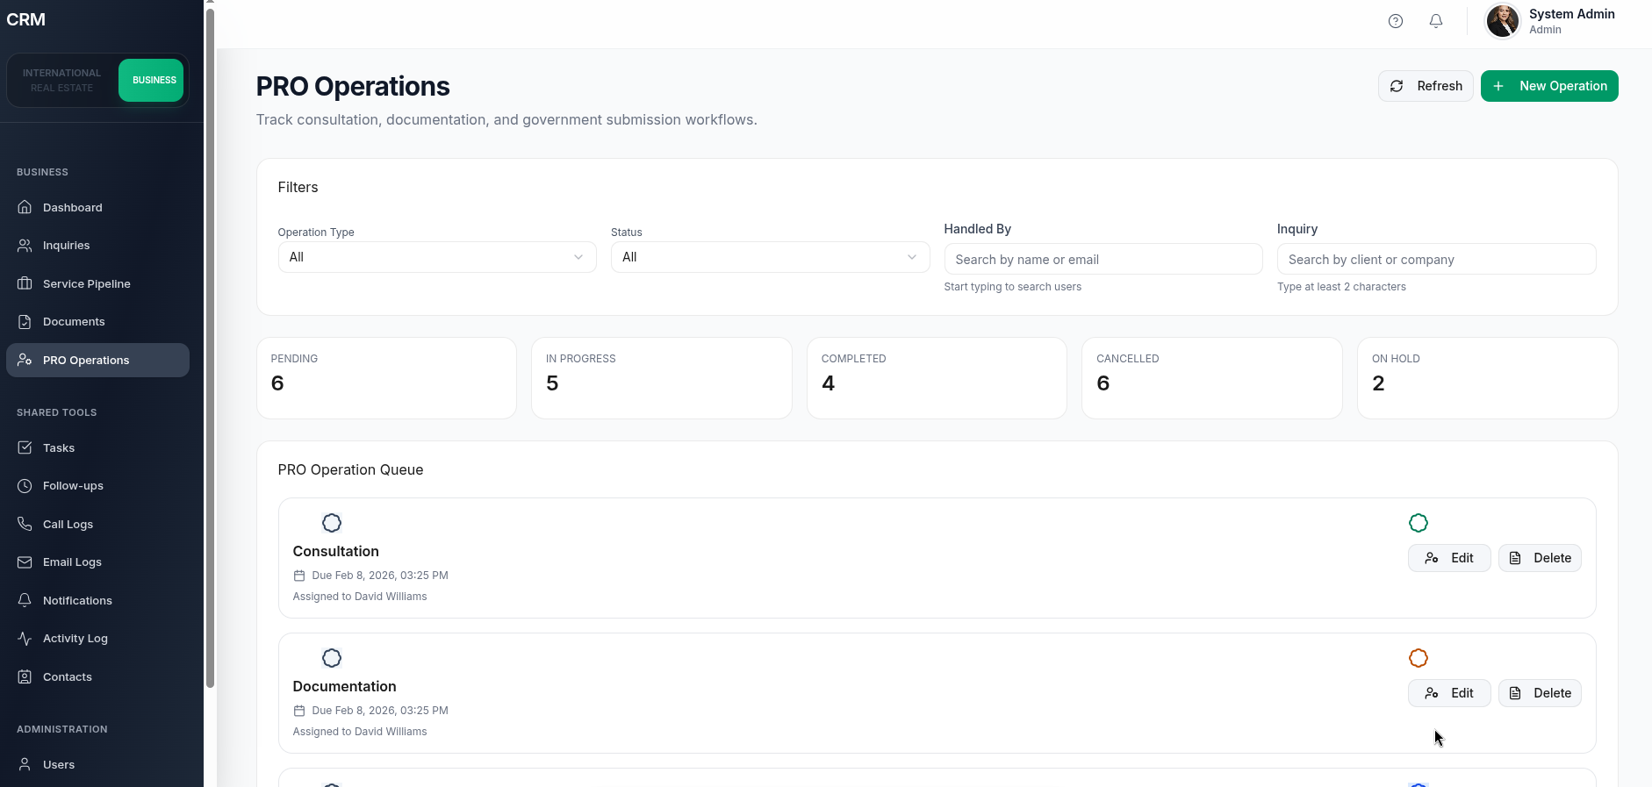Create a New Operation
The height and width of the screenshot is (787, 1652).
click(1549, 86)
